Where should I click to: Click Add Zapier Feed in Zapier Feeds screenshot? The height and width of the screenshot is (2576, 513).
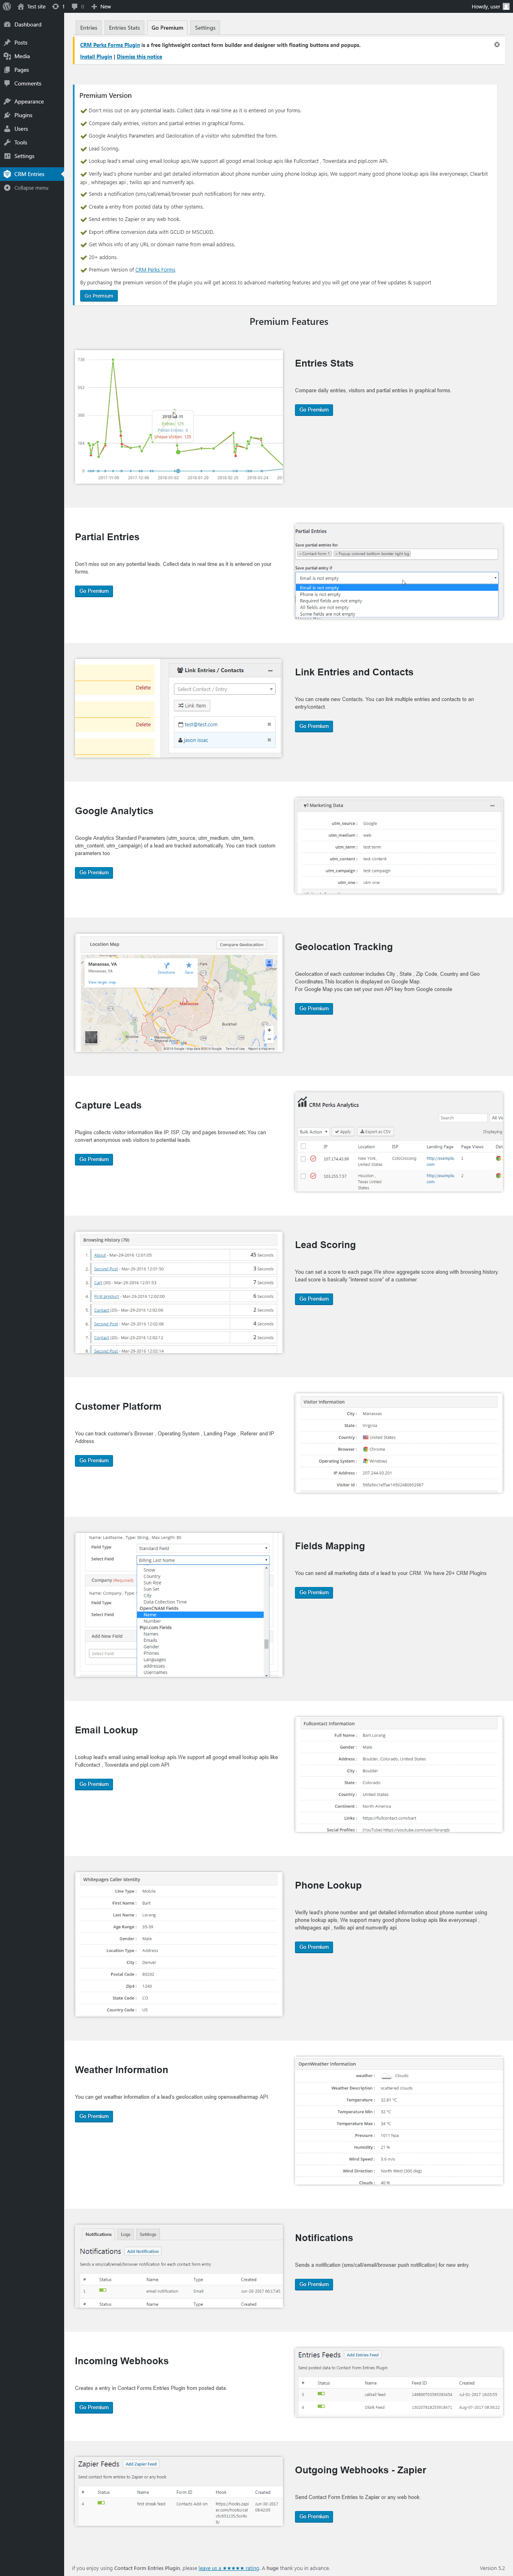coord(141,2464)
